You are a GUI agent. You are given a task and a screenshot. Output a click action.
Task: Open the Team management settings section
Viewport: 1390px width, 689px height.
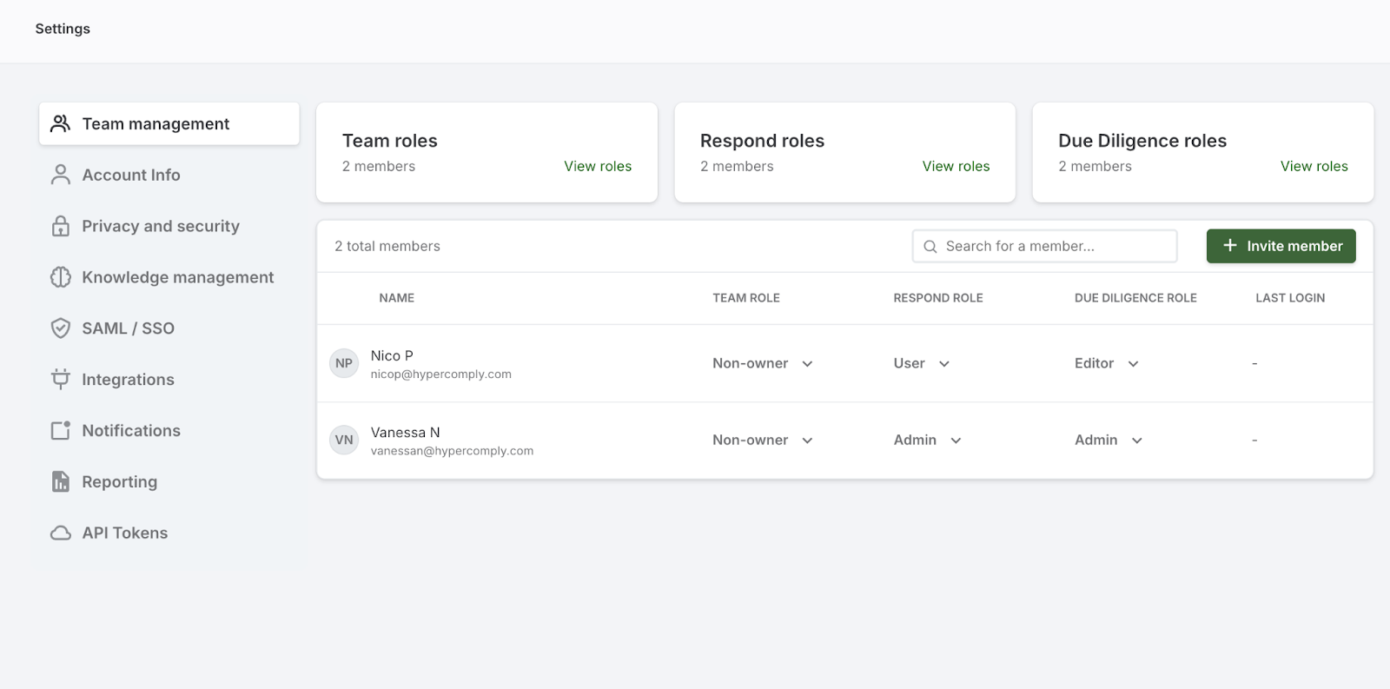(x=169, y=123)
